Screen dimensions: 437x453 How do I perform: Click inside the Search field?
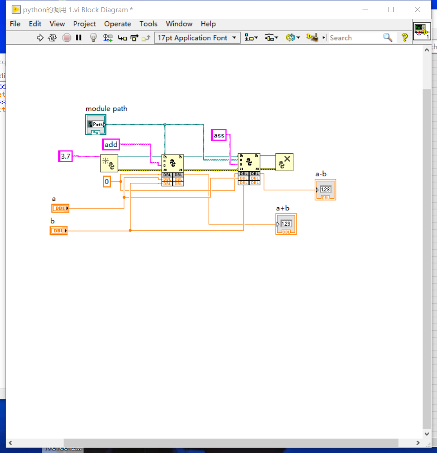(x=355, y=38)
